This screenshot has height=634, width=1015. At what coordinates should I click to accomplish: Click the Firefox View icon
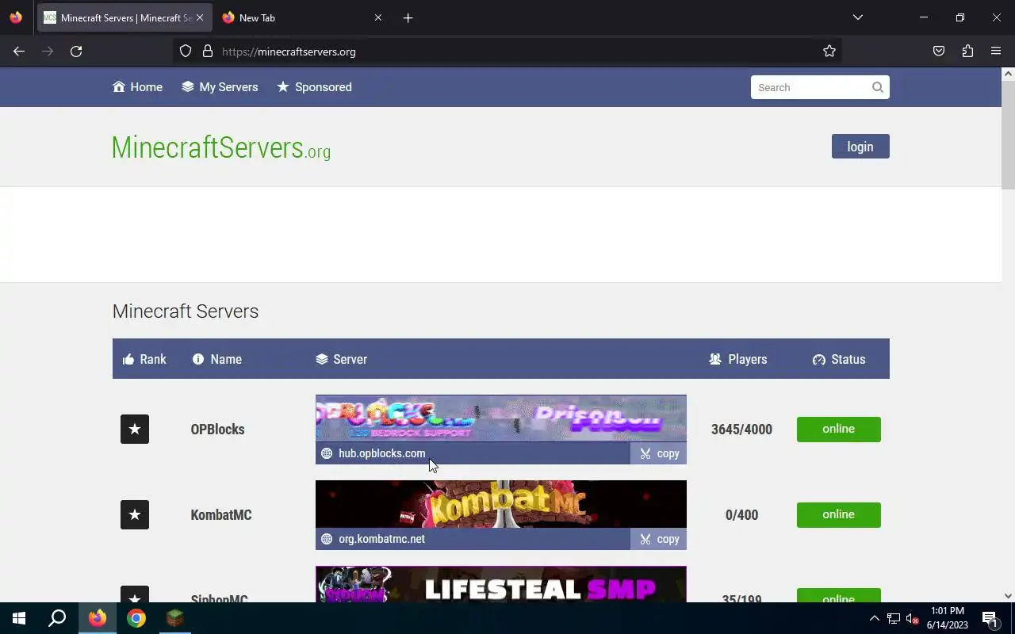(x=16, y=17)
